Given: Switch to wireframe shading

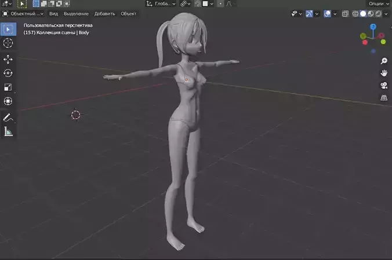Looking at the screenshot, I should [x=355, y=13].
